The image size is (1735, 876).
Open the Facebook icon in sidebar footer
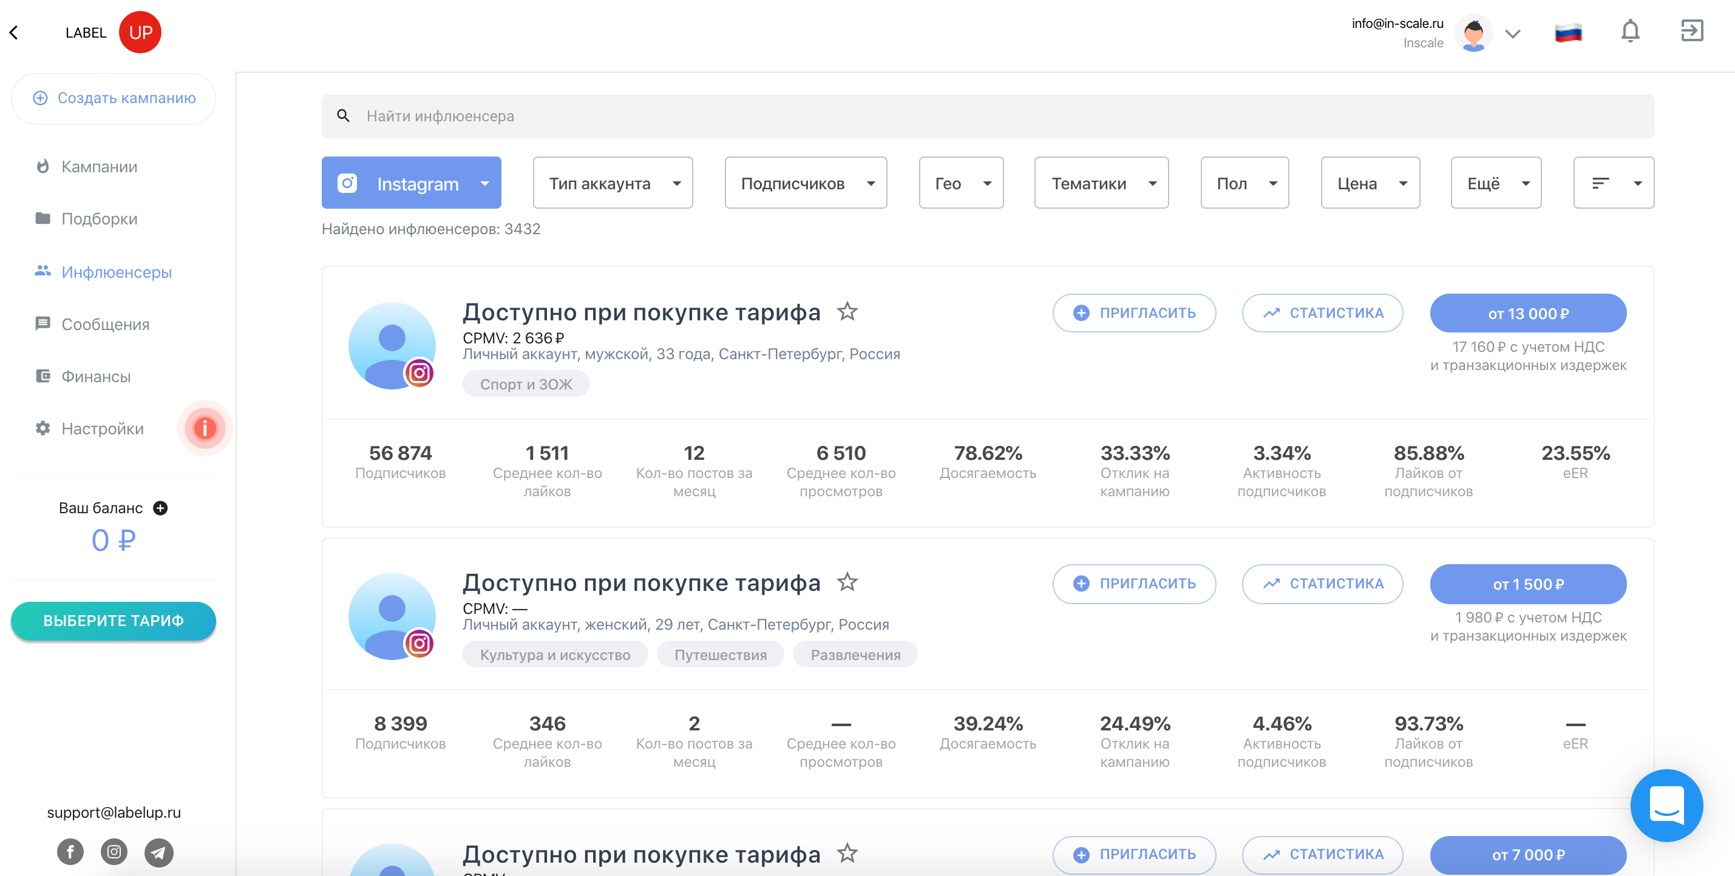(70, 852)
